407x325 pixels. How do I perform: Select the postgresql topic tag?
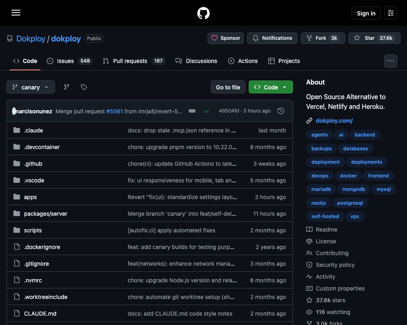[350, 203]
